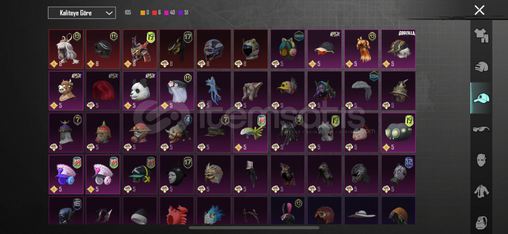The width and height of the screenshot is (508, 234).
Task: Pick the cat-ear headphones CBS23 item
Action: [x=288, y=49]
